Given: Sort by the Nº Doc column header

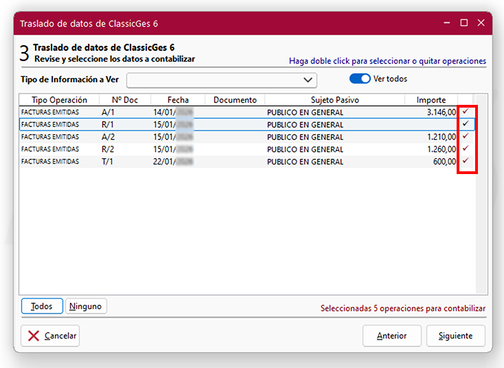Looking at the screenshot, I should 125,100.
